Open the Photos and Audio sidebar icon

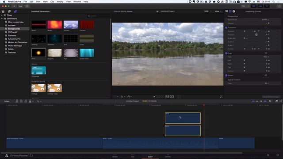click(x=9, y=11)
